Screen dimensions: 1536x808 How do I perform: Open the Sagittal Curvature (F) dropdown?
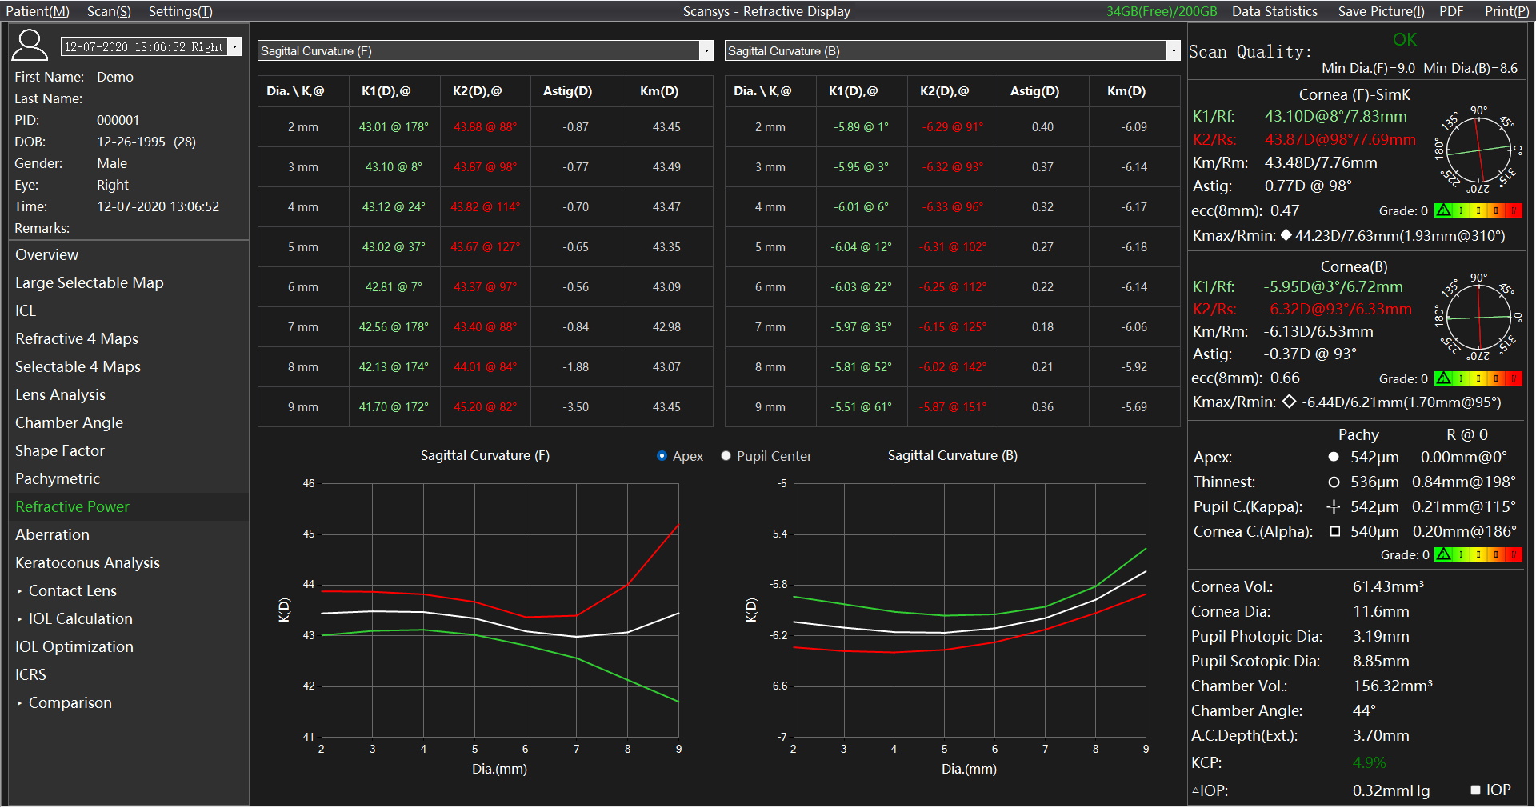[706, 50]
